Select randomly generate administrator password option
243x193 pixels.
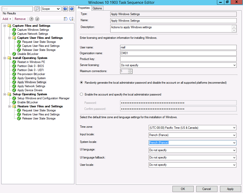(x=81, y=82)
